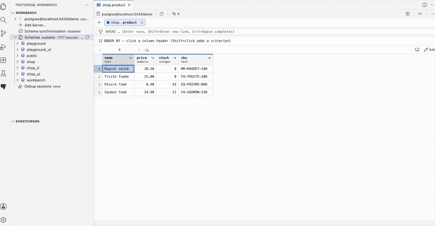Screen dimensions: 435x226
Task: Close the shop.product chip with its X
Action: pyautogui.click(x=142, y=23)
